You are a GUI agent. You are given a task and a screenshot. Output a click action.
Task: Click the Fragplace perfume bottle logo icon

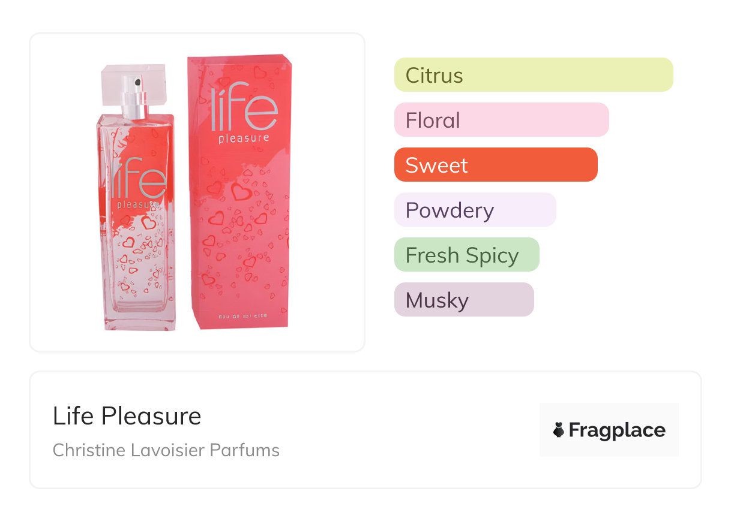point(559,430)
